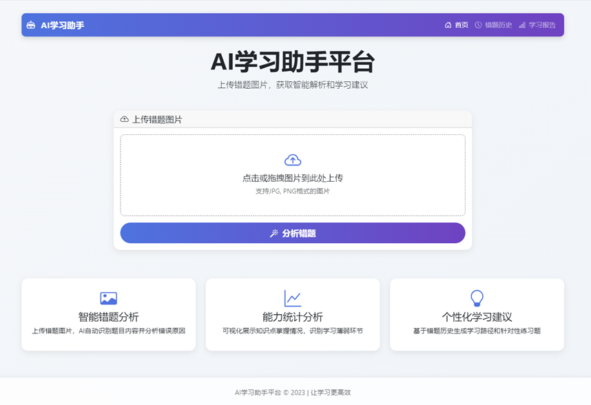Click the cloud icon in 上传错题图片 header
Image resolution: width=591 pixels, height=405 pixels.
125,119
